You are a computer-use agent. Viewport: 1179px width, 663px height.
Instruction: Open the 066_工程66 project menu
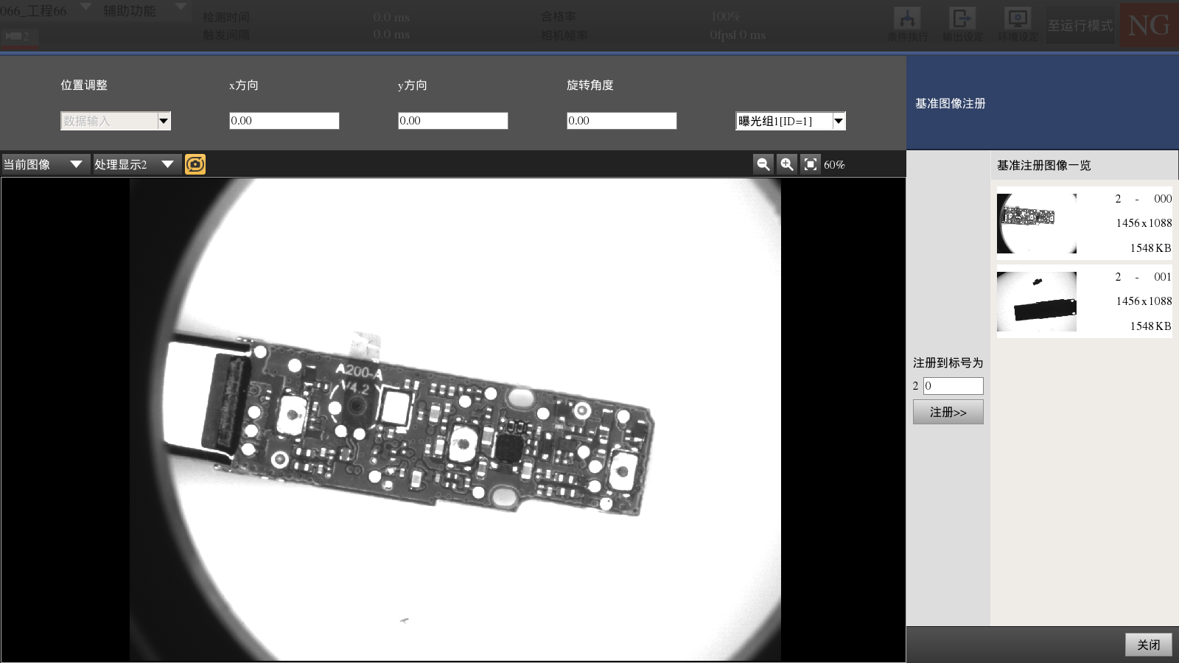(x=44, y=10)
